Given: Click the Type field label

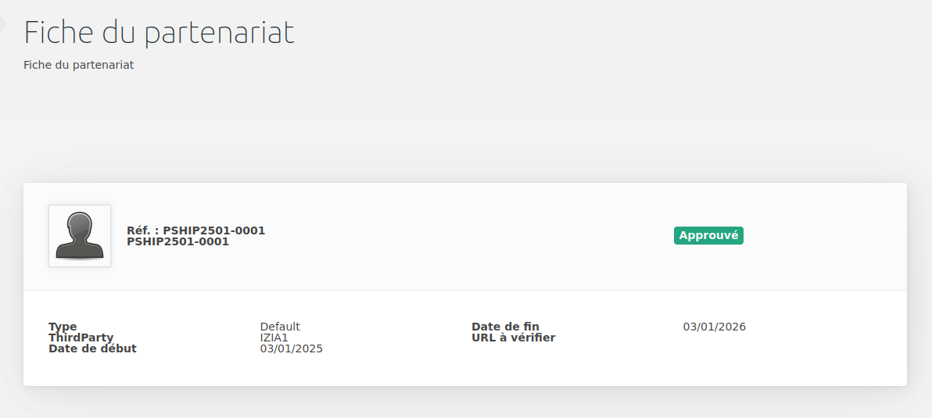Looking at the screenshot, I should pos(63,327).
